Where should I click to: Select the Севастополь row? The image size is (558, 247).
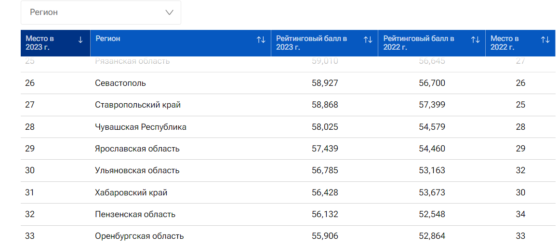[x=120, y=83]
